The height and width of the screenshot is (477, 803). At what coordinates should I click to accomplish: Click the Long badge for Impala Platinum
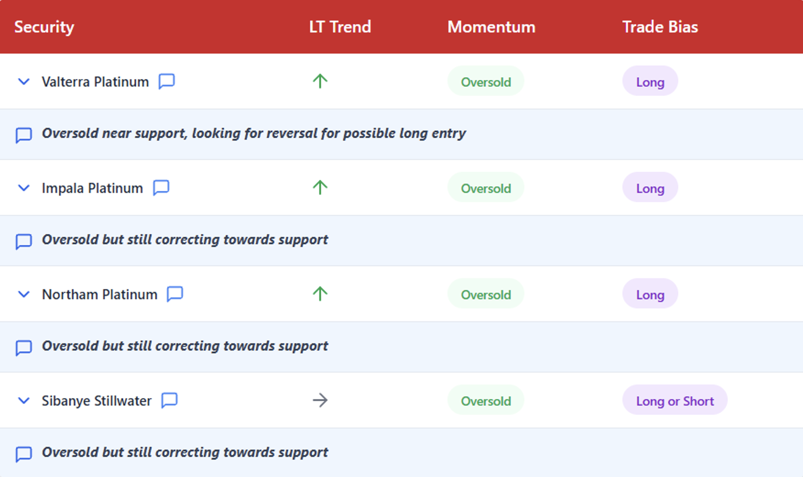[650, 188]
